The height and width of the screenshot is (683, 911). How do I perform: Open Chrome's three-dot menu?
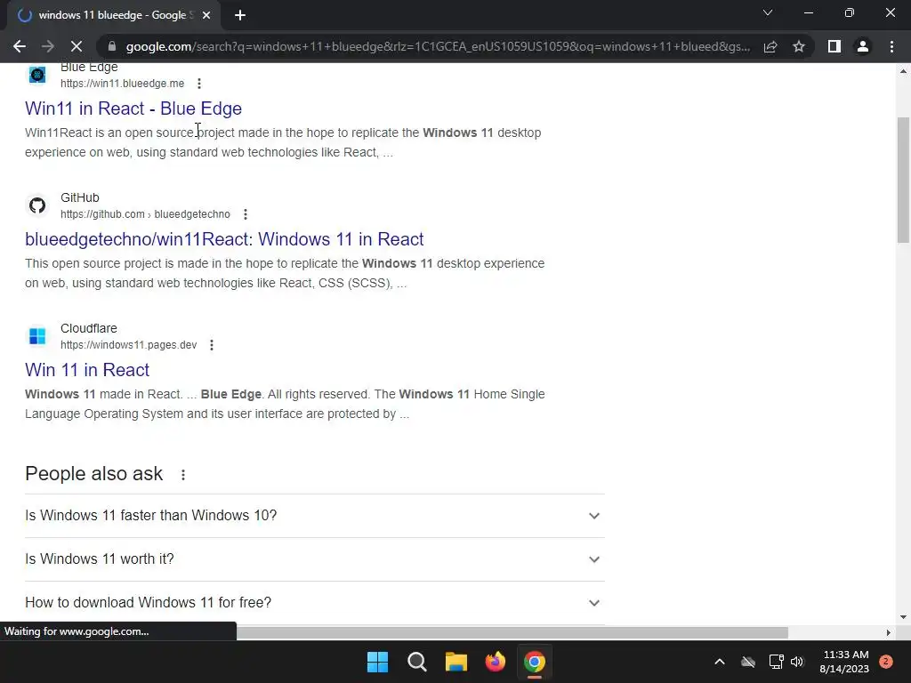(891, 46)
